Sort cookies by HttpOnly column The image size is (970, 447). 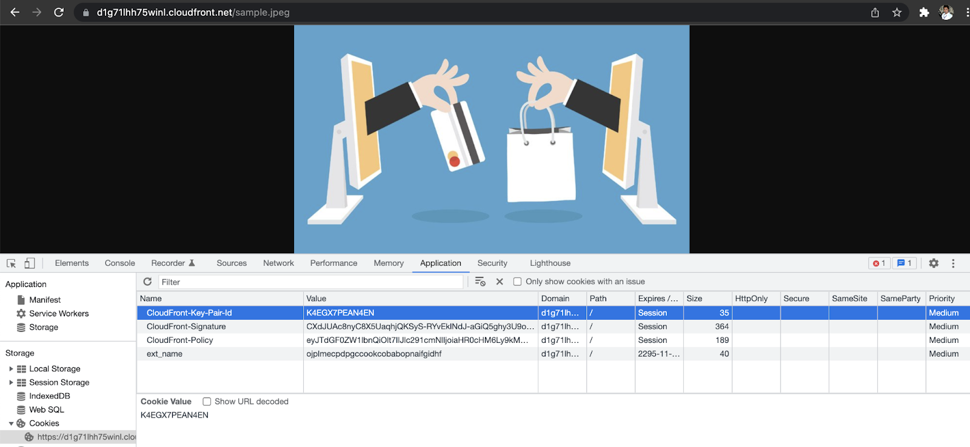(x=756, y=299)
